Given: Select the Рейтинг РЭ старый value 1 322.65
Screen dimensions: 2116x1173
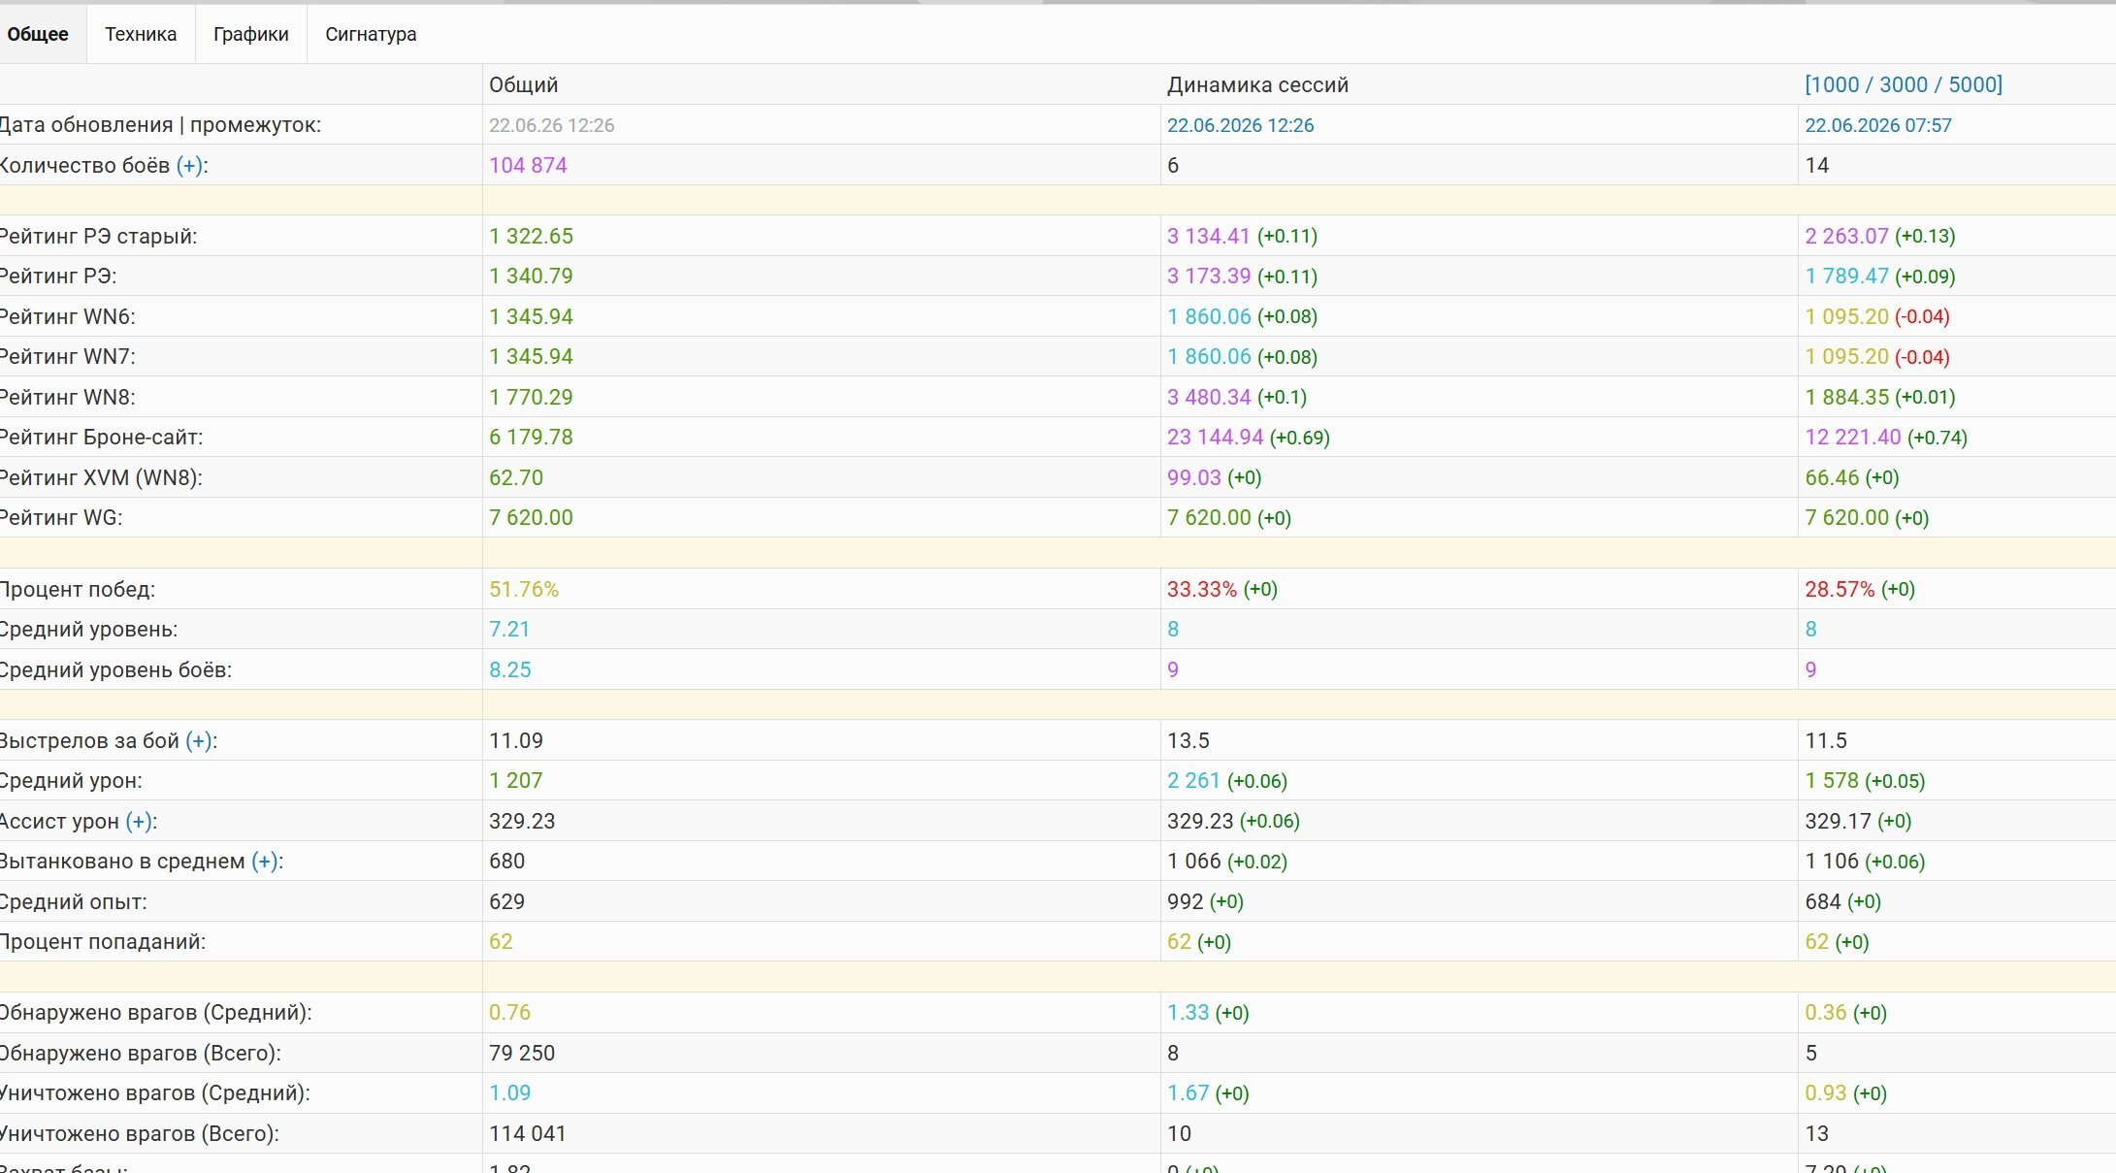Looking at the screenshot, I should click(x=531, y=237).
